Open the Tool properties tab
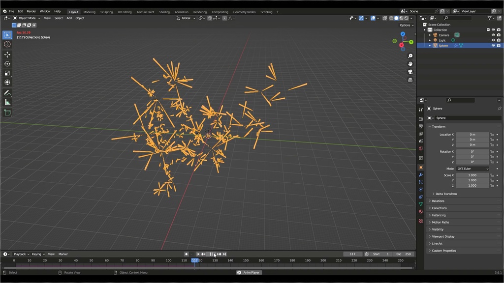The width and height of the screenshot is (504, 283). click(421, 110)
